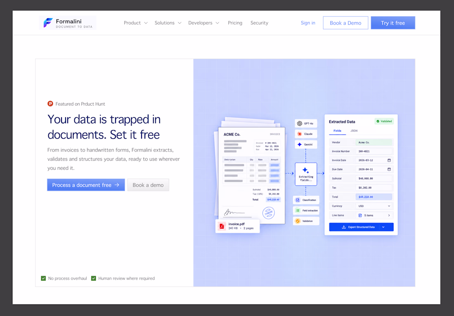Go to the Pricing page

[x=235, y=23]
